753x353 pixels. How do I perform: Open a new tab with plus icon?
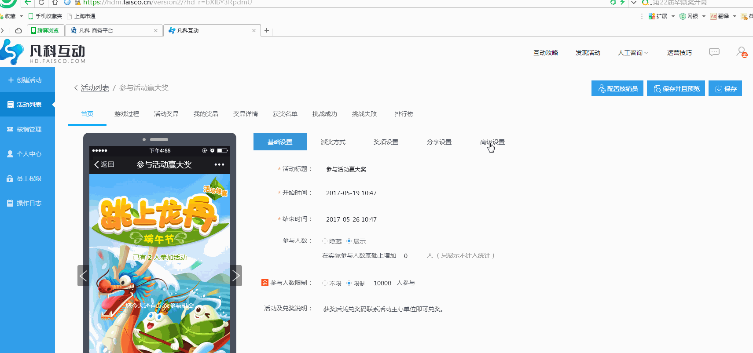coord(267,30)
